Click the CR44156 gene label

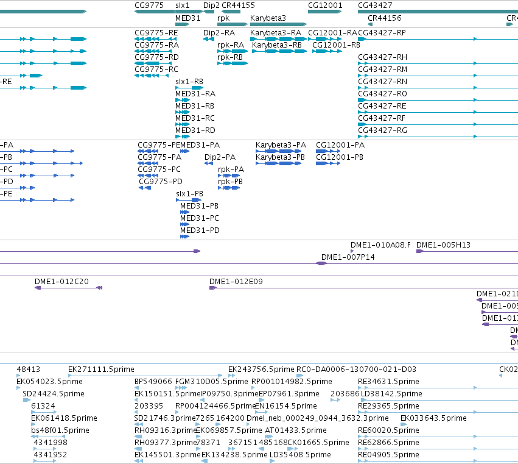tap(385, 18)
